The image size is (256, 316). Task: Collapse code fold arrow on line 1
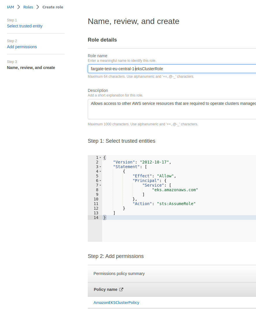(100, 158)
